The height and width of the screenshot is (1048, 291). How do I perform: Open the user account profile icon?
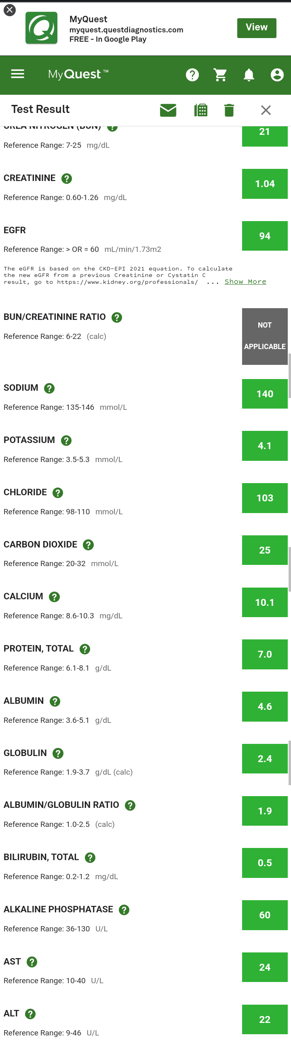tap(277, 75)
